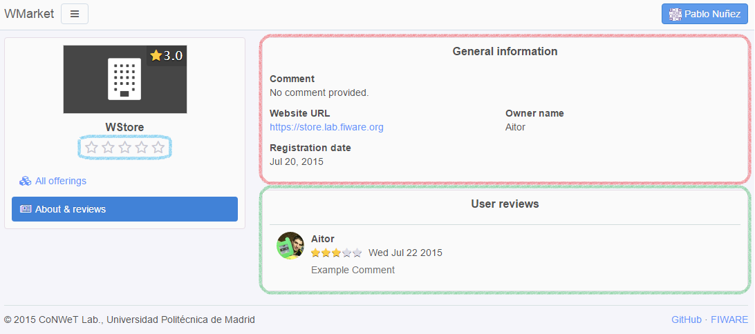The image size is (755, 334).
Task: Click the cubes icon beside All offerings
Action: (25, 181)
